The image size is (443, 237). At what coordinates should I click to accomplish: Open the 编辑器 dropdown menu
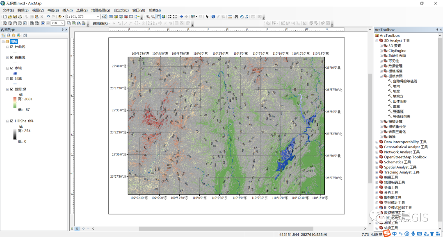tap(101, 23)
